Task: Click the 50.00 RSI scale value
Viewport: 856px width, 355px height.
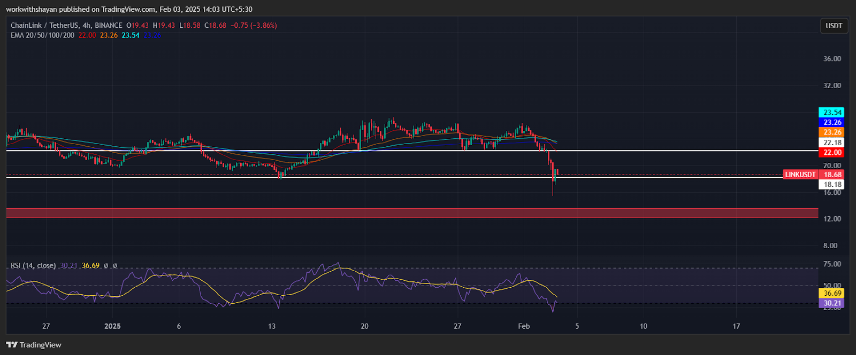Action: pyautogui.click(x=832, y=286)
